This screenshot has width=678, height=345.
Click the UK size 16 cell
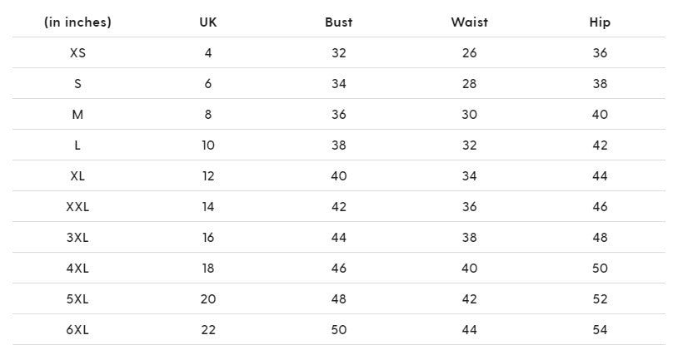point(208,238)
